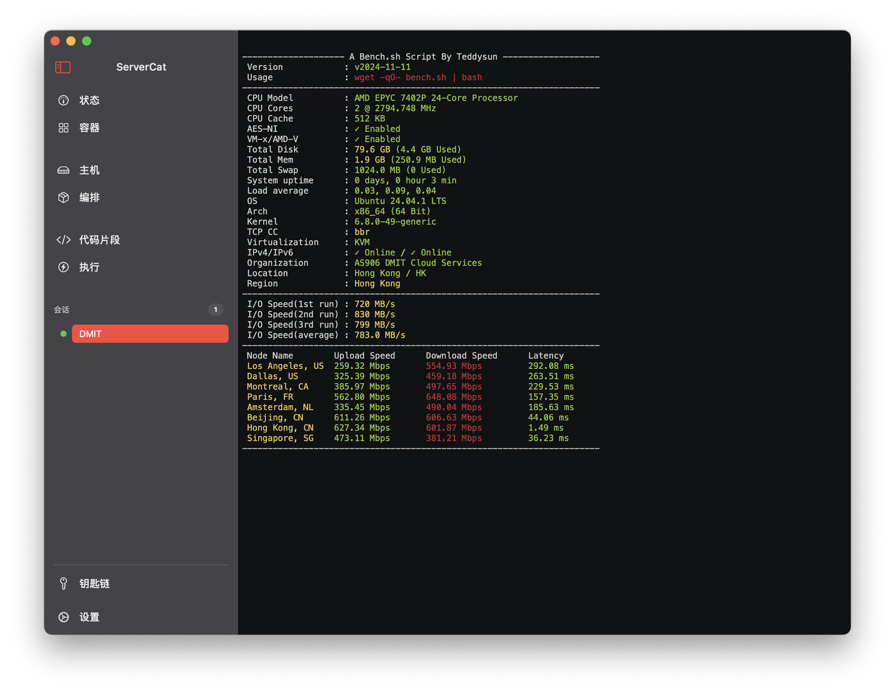Screen dimensions: 895x693
Task: Click the 79.6 GB total disk value
Action: pyautogui.click(x=372, y=150)
